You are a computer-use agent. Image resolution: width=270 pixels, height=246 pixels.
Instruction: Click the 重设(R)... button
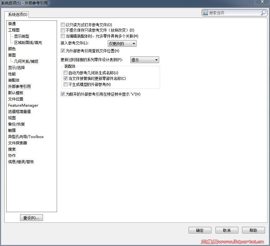click(x=31, y=218)
